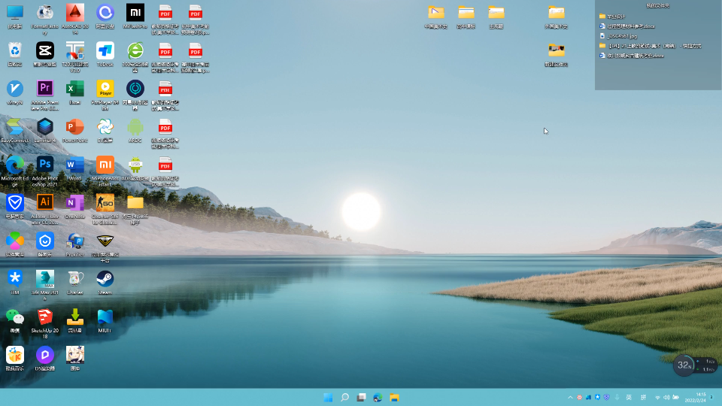Launch Adobe Premiere Pro from the desktop
This screenshot has width=722, height=406.
(44, 95)
